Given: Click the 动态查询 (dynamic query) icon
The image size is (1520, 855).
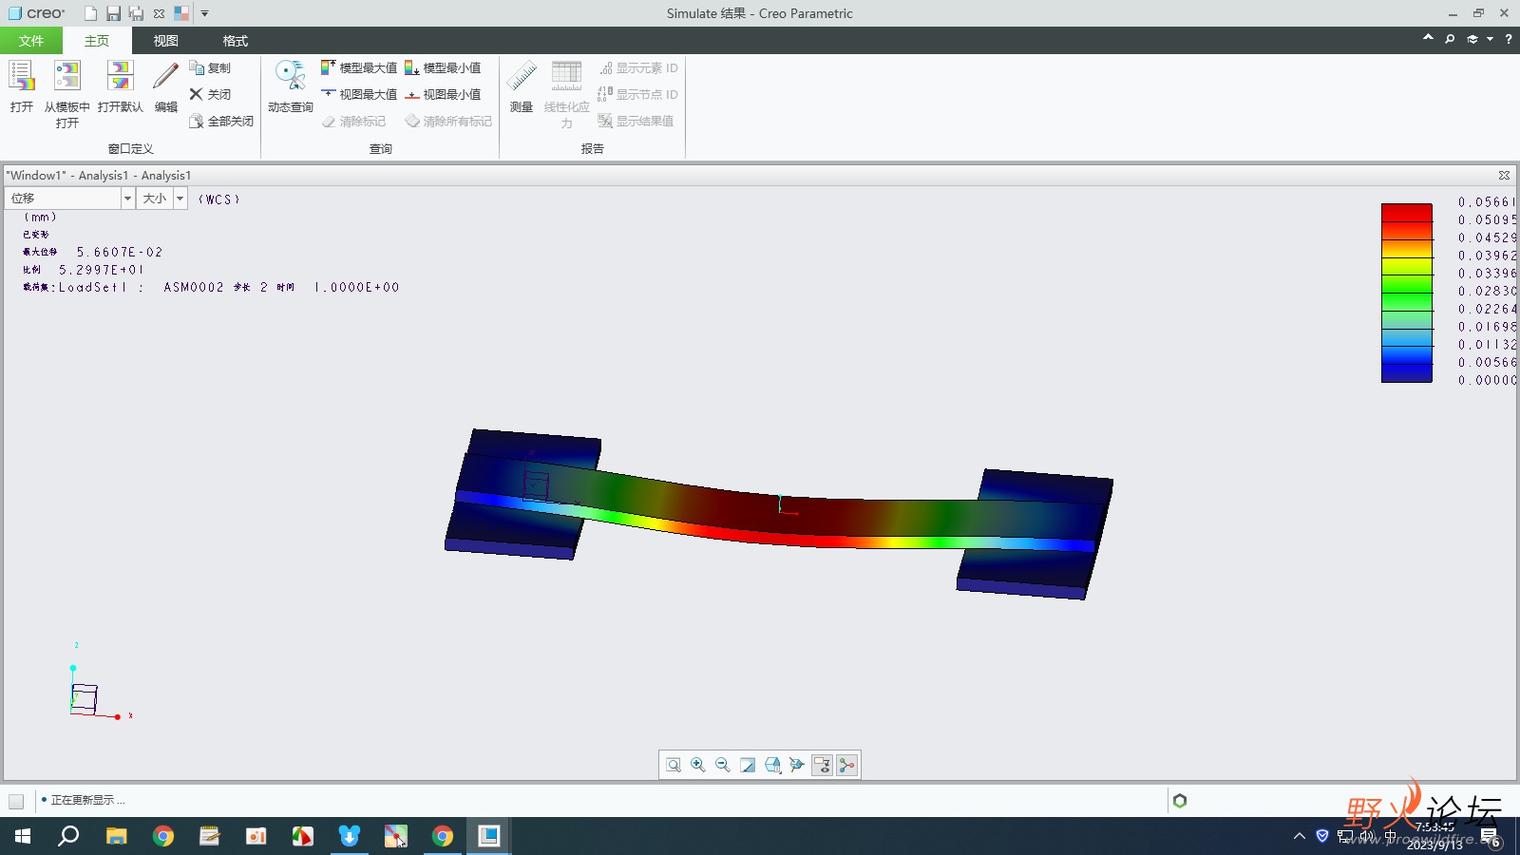Looking at the screenshot, I should tap(290, 76).
